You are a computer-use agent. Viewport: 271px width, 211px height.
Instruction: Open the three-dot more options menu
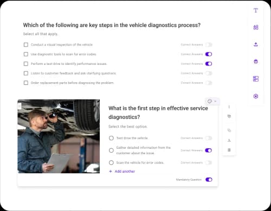(229, 107)
